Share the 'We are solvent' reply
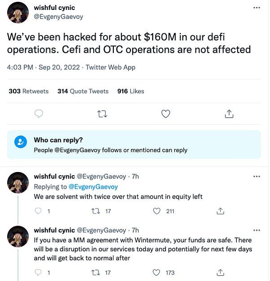The height and width of the screenshot is (281, 270). click(x=220, y=211)
